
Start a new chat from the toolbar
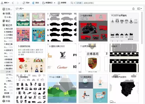(x=62, y=3)
